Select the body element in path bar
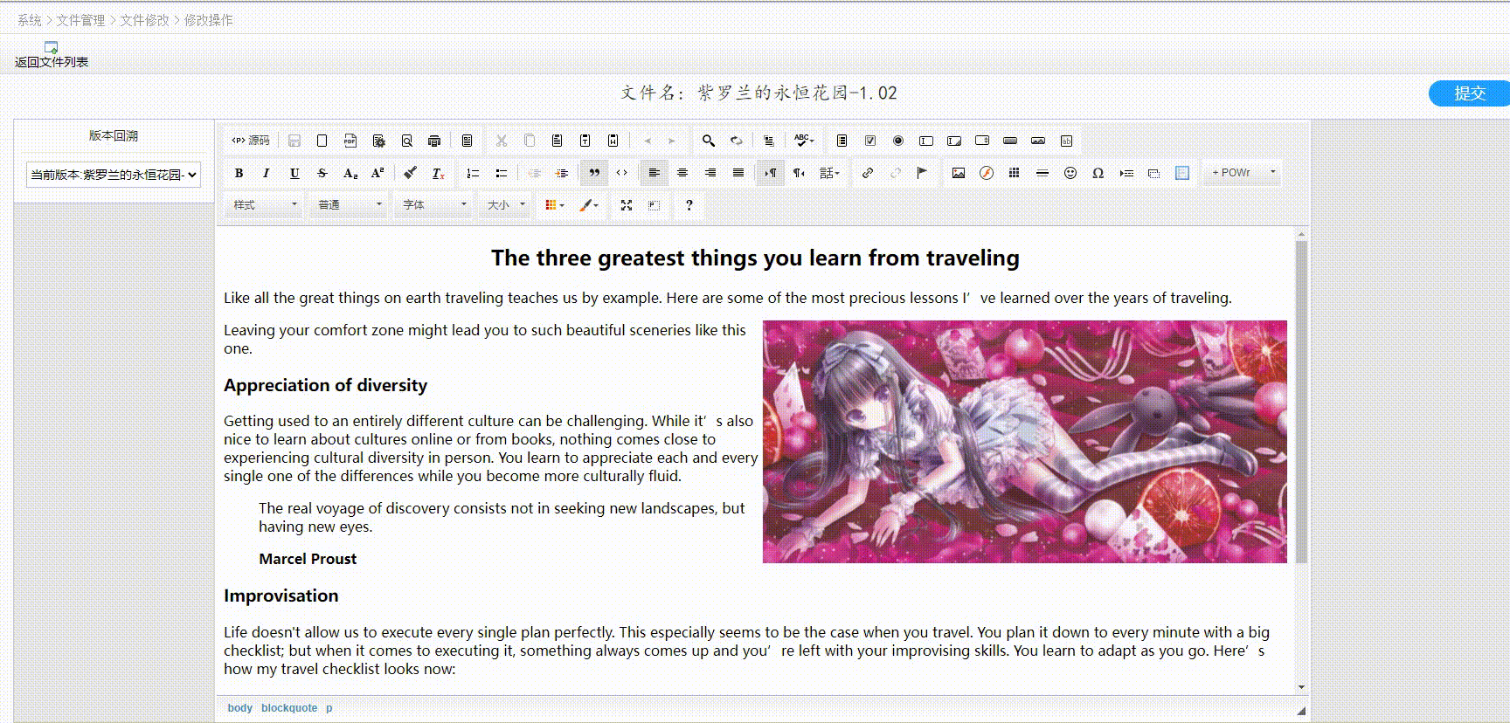This screenshot has height=723, width=1510. coord(239,708)
